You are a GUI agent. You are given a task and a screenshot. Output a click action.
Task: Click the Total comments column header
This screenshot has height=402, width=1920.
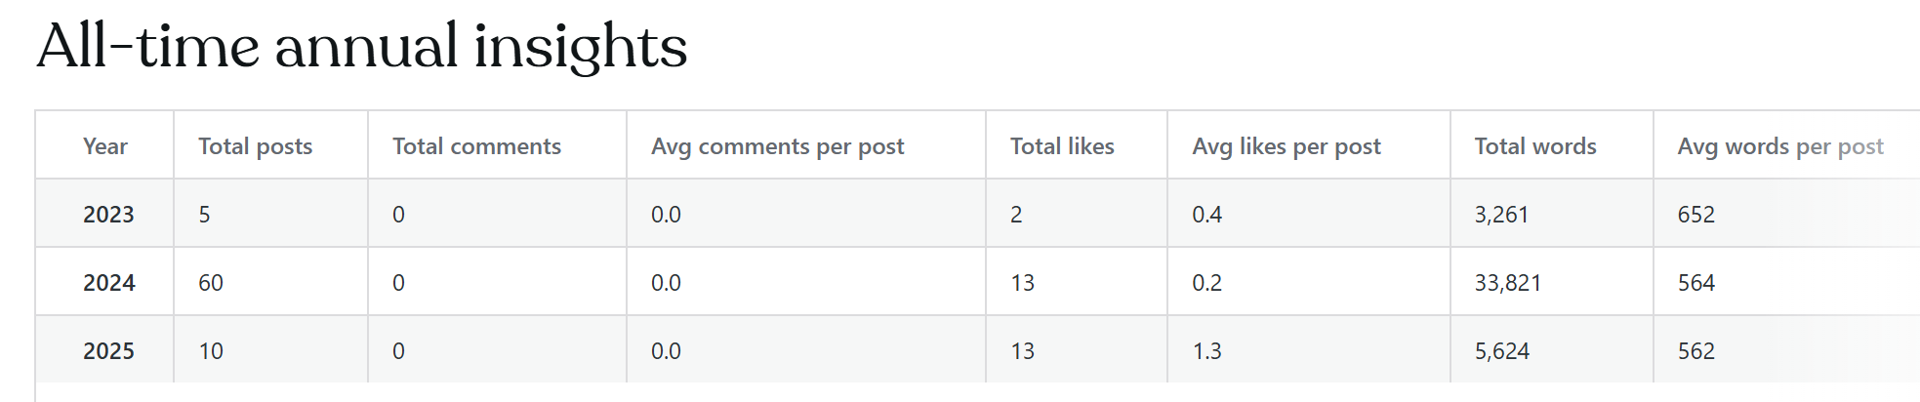tap(476, 146)
